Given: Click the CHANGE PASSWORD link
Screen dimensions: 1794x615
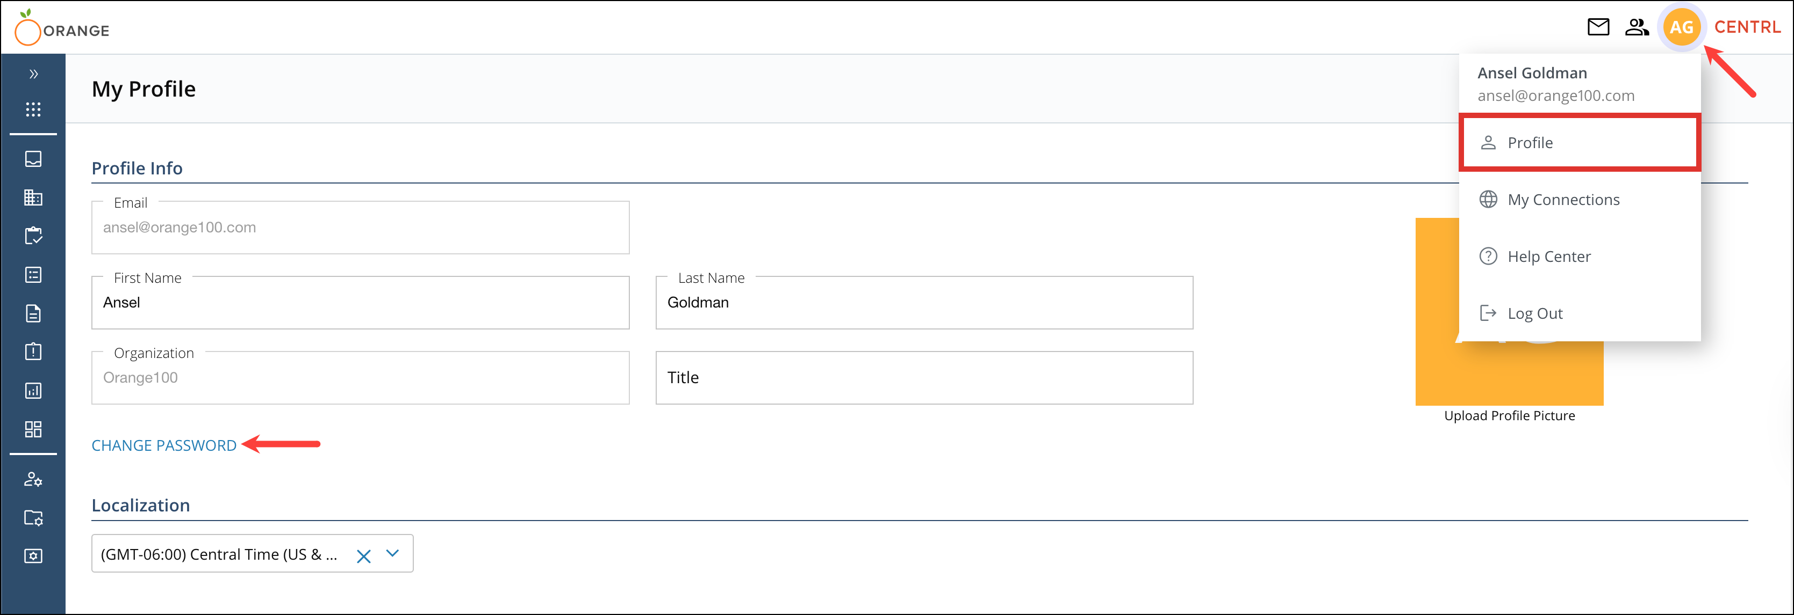Looking at the screenshot, I should (164, 445).
